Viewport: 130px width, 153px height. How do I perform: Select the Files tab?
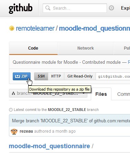pos(101,94)
